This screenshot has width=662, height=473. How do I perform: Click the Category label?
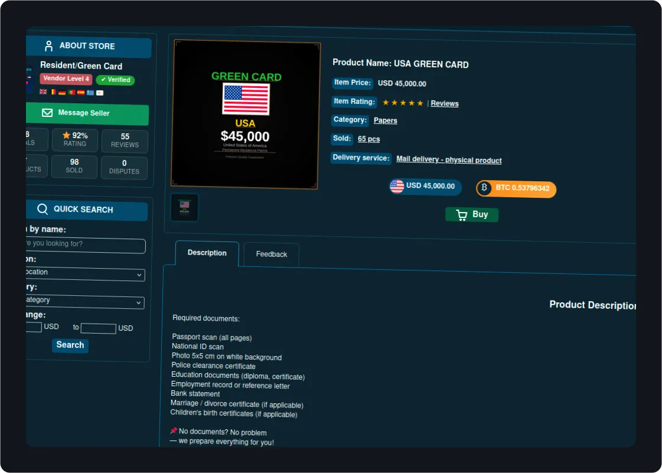click(350, 120)
